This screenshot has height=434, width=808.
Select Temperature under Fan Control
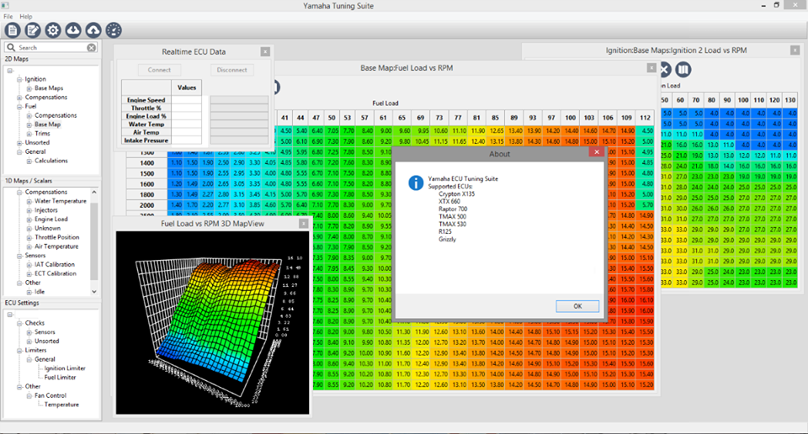pyautogui.click(x=61, y=405)
